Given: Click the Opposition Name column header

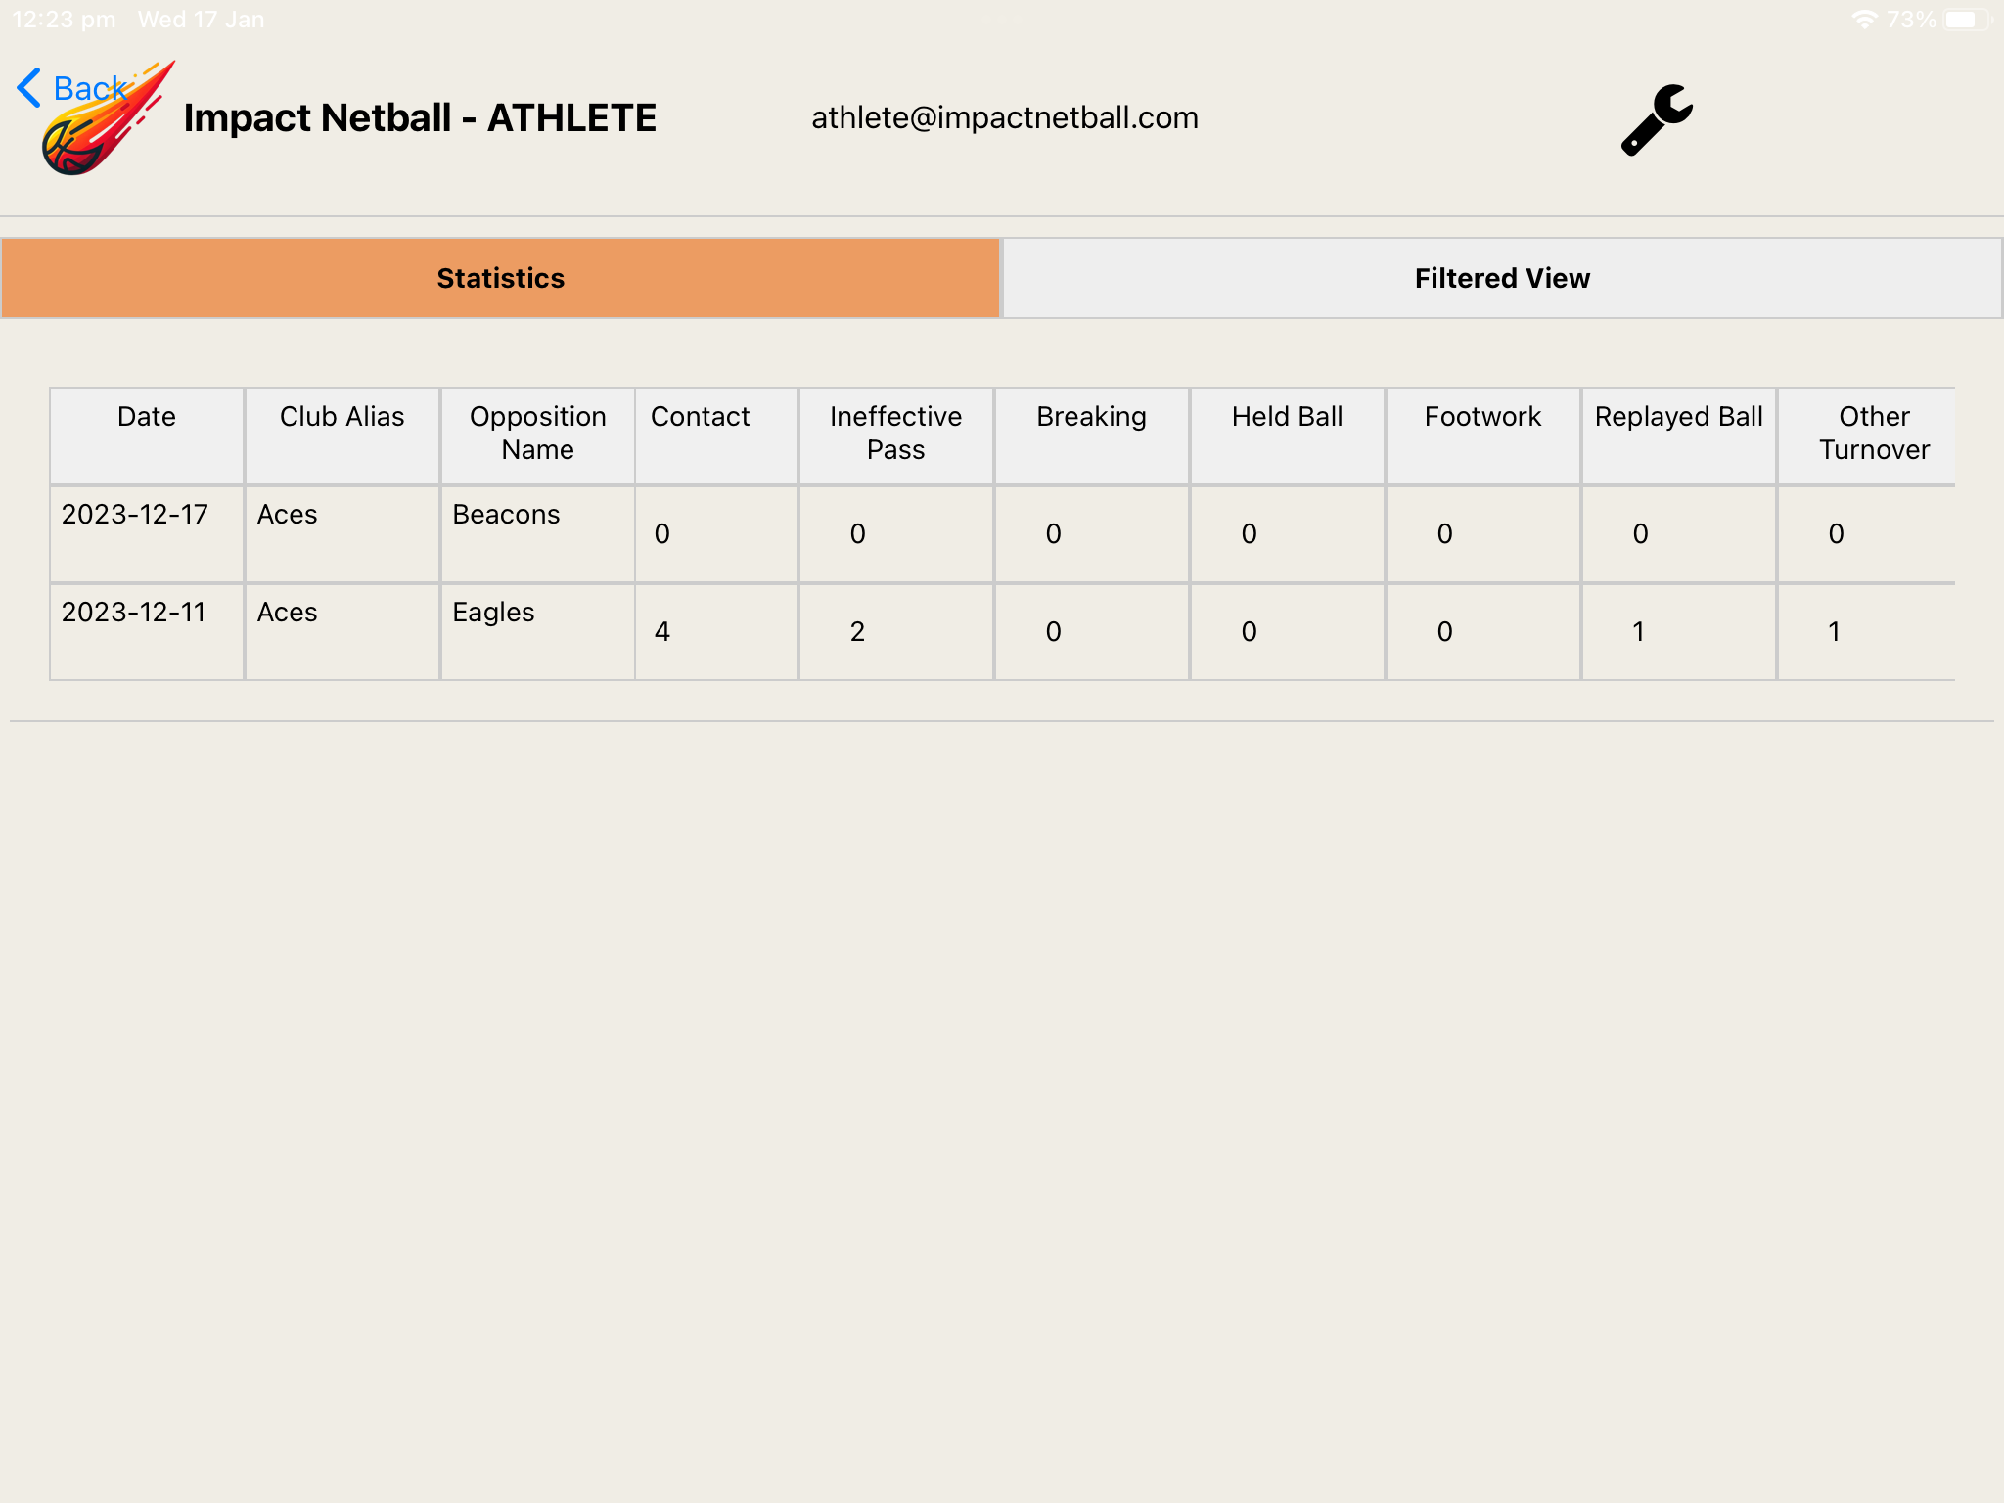Looking at the screenshot, I should 537,433.
